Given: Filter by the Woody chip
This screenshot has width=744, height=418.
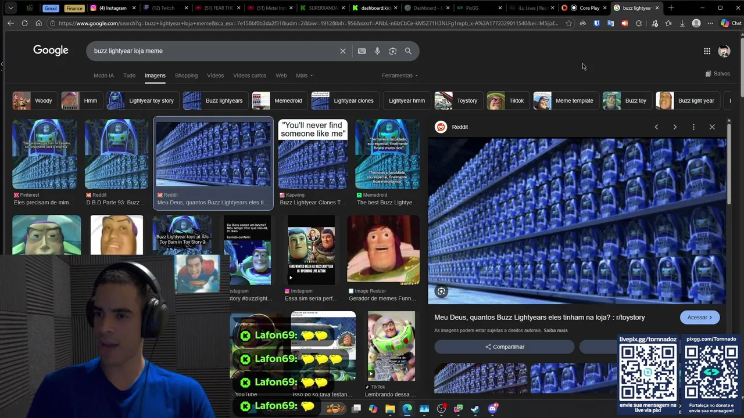Looking at the screenshot, I should [35, 100].
